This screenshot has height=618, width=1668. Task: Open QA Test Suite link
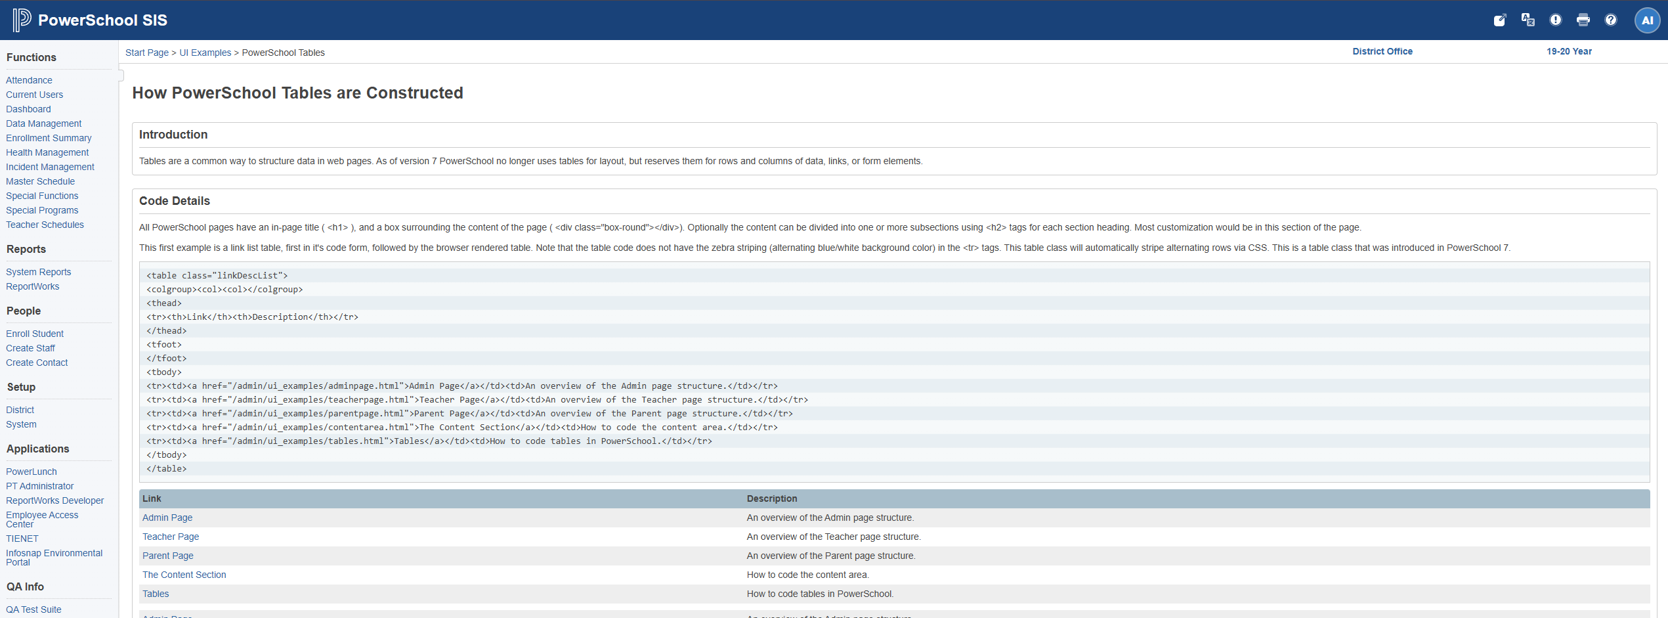(33, 609)
